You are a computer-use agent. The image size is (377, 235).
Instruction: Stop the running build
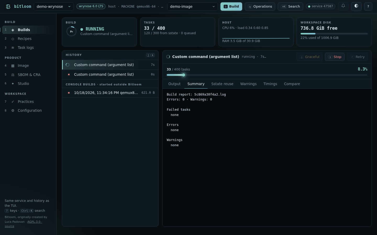pyautogui.click(x=335, y=57)
